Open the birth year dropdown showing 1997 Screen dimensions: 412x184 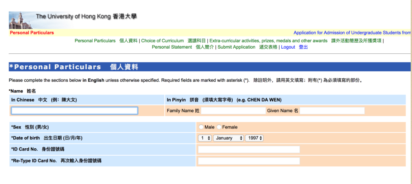click(254, 138)
